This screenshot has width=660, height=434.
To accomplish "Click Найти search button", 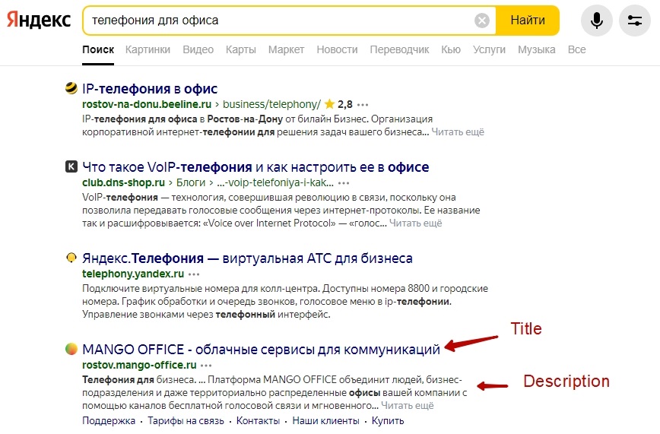I will point(528,21).
